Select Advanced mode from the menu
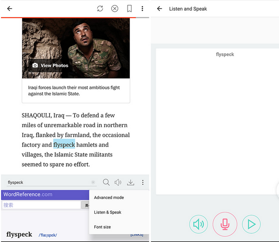The width and height of the screenshot is (279, 242). pos(109,198)
